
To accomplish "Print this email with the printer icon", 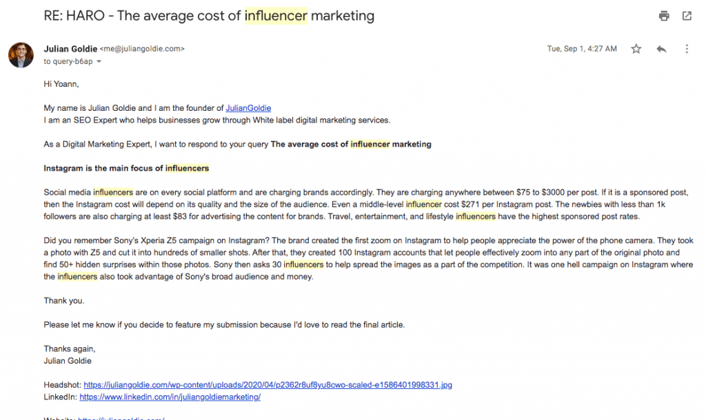I will tap(664, 17).
